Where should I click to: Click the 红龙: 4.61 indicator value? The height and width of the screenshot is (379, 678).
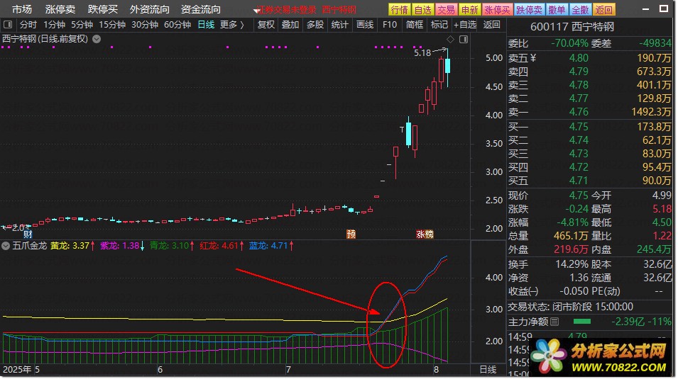pos(221,246)
